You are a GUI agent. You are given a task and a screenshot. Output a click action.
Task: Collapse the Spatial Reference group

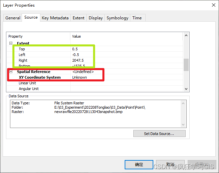(x=11, y=72)
